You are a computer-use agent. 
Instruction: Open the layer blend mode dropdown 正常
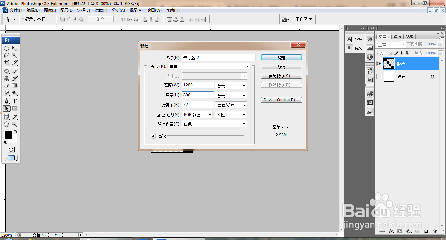click(x=391, y=44)
